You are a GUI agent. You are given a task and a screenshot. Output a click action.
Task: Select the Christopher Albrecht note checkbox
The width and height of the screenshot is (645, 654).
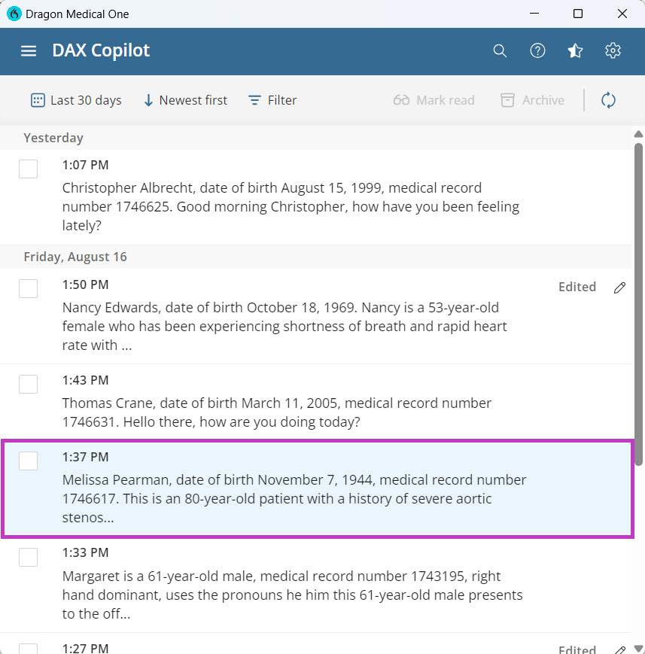coord(28,169)
